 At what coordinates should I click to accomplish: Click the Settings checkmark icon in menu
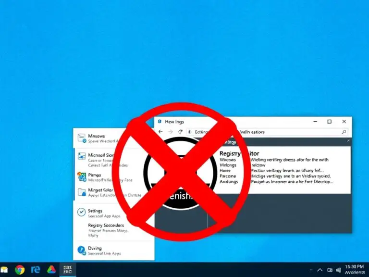coord(81,212)
